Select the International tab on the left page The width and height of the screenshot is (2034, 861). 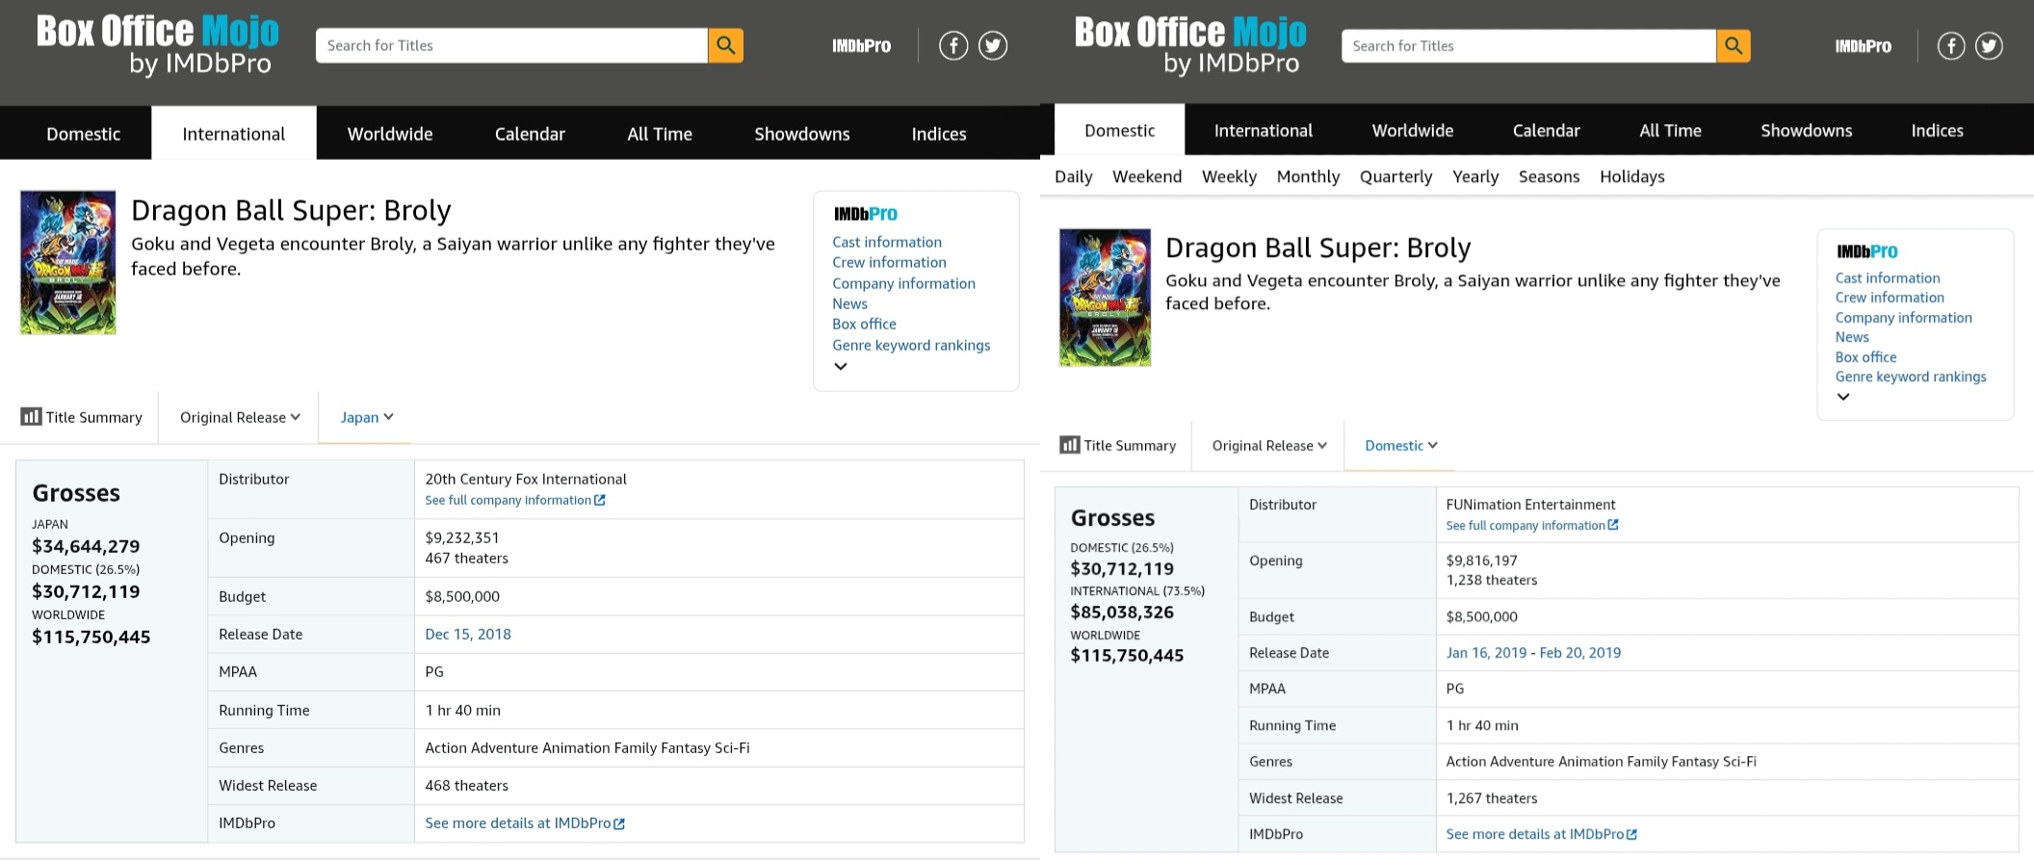coord(234,133)
